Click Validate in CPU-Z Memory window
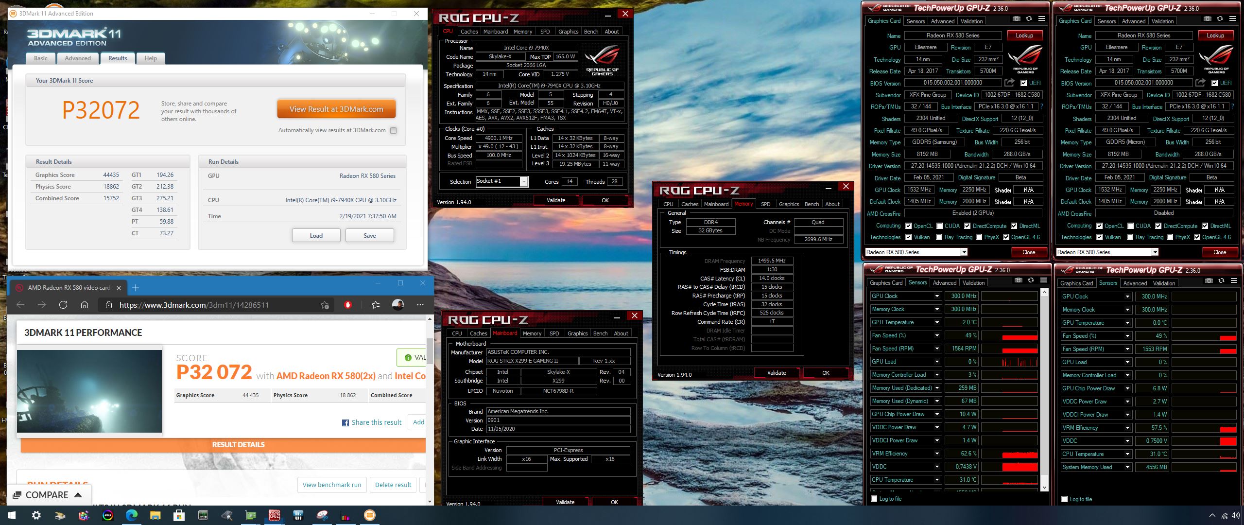The height and width of the screenshot is (525, 1244). [777, 373]
